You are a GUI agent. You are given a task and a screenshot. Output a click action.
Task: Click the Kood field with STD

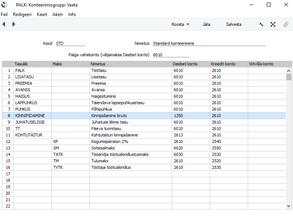pos(70,44)
